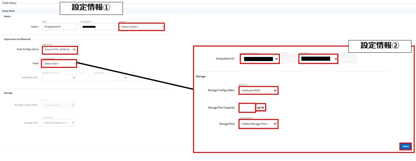Click the faded VLAN ID box right of the greyed-out Data Network
The image size is (416, 161).
(x=137, y=78)
